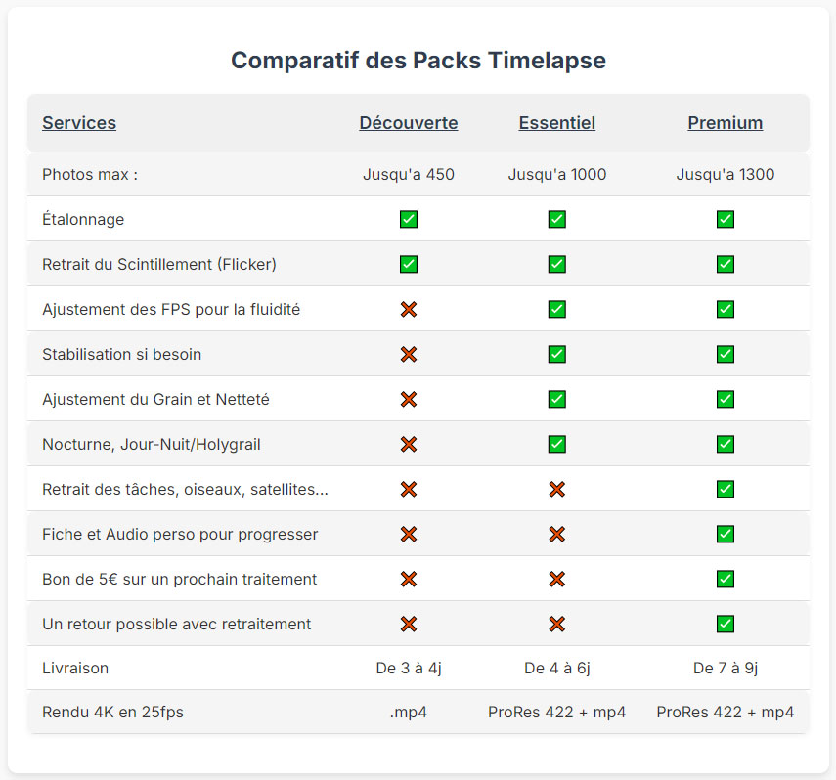The width and height of the screenshot is (836, 780).
Task: Click red cross for FPS adjustment, Découverte
Action: pyautogui.click(x=409, y=309)
